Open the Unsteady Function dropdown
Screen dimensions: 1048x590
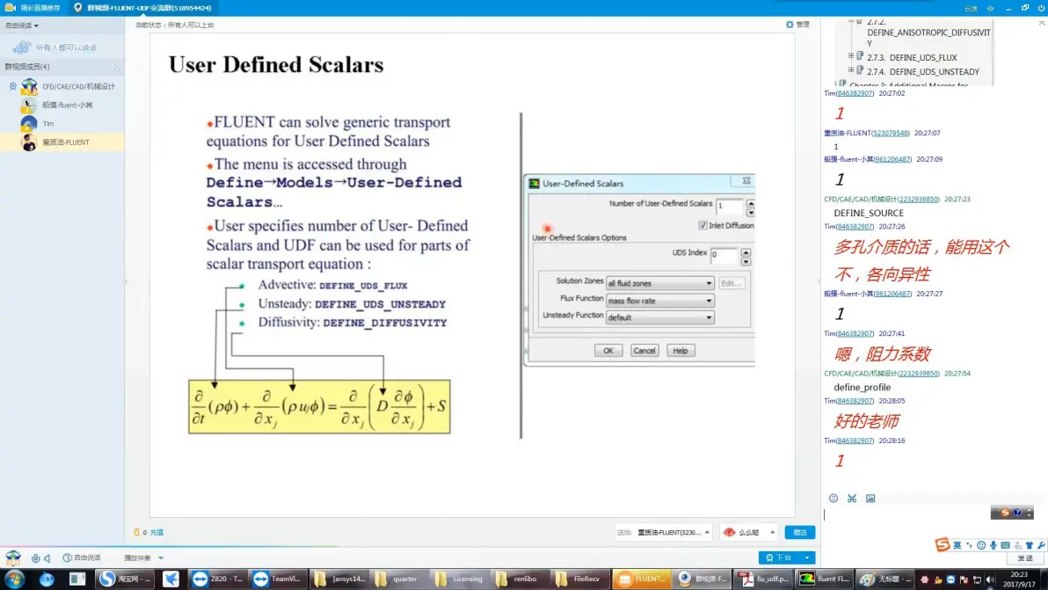tap(659, 317)
